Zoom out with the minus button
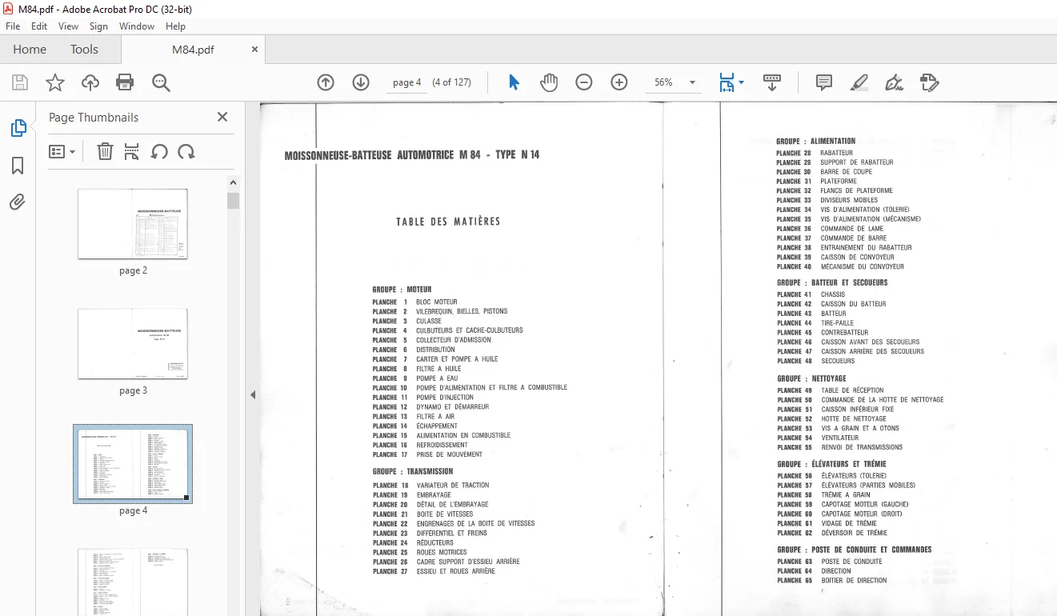This screenshot has height=616, width=1057. click(x=584, y=82)
